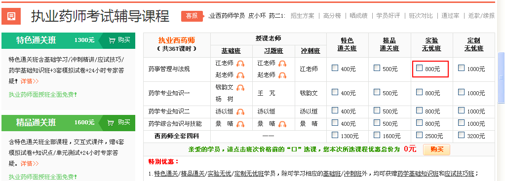Check 500元 box for 药学专业知识一
This screenshot has height=181, width=505.
click(377, 92)
